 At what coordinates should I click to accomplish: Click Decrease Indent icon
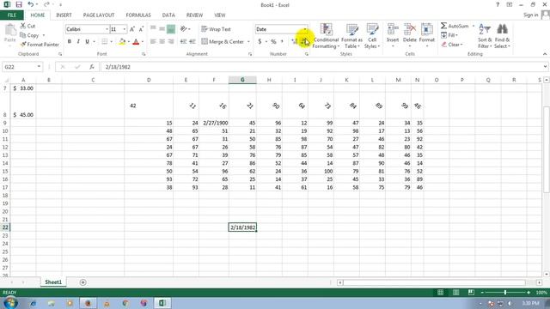(183, 42)
